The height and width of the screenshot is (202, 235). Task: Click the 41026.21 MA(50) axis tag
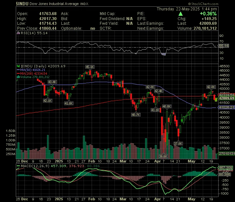pyautogui.click(x=227, y=107)
